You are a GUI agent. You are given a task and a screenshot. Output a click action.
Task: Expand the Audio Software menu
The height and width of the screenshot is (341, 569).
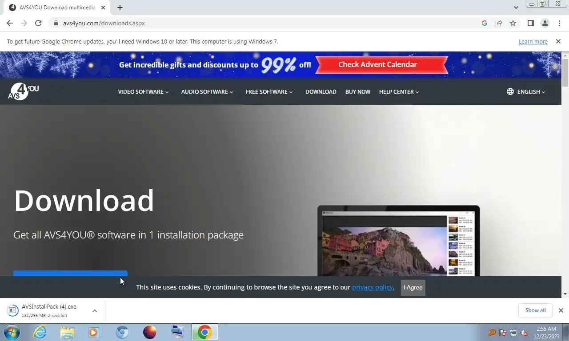tap(207, 91)
